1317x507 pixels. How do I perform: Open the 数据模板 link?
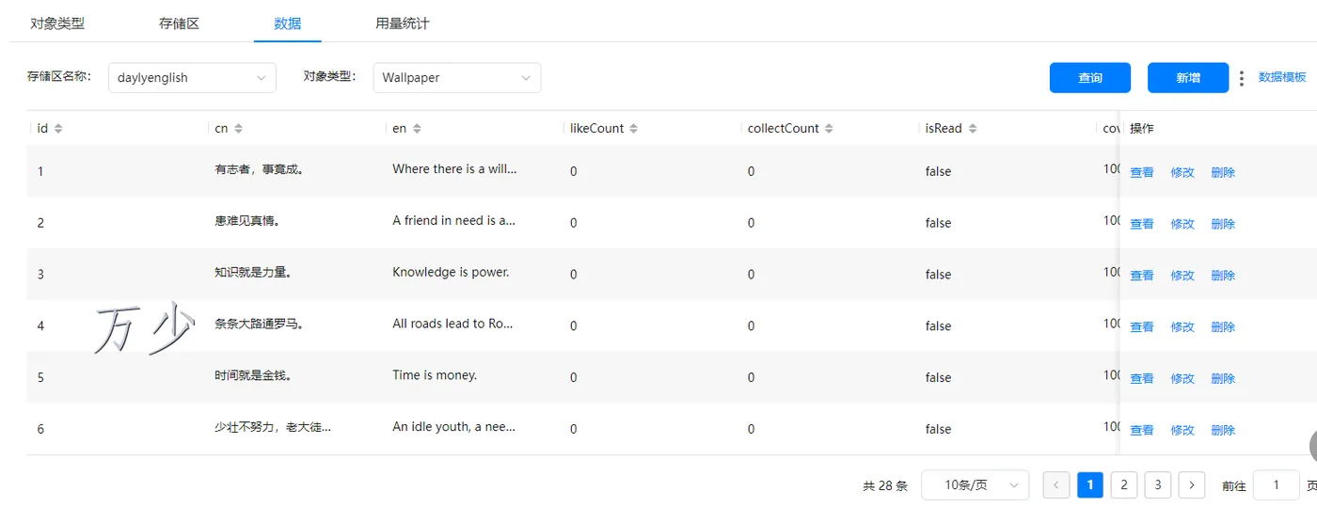[1282, 78]
